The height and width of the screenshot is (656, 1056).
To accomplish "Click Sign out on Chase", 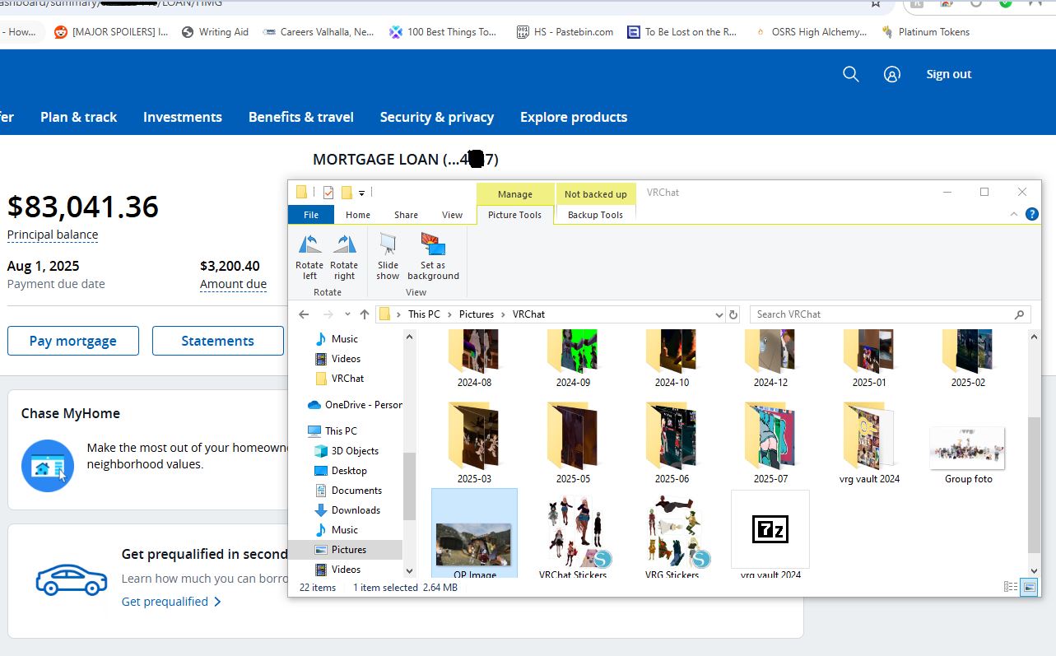I will tap(948, 74).
